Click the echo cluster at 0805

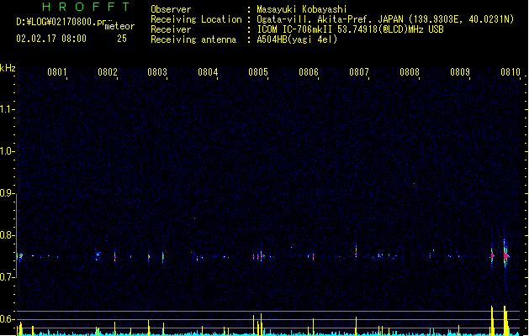(x=259, y=256)
